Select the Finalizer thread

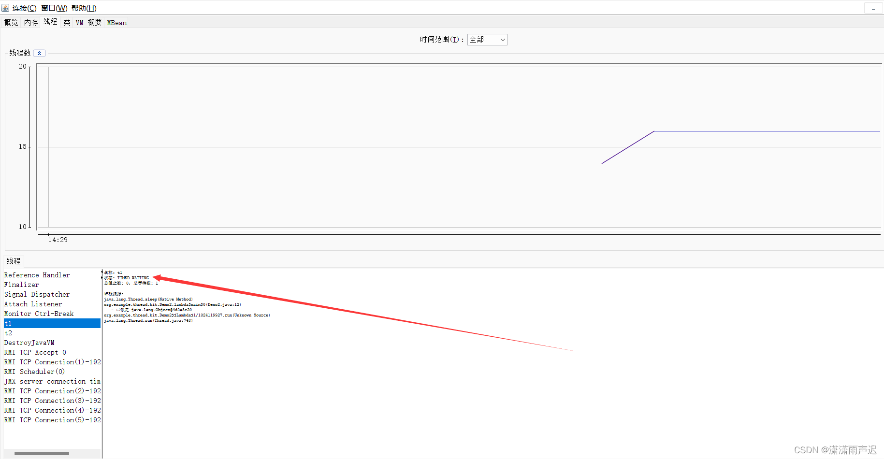52,285
